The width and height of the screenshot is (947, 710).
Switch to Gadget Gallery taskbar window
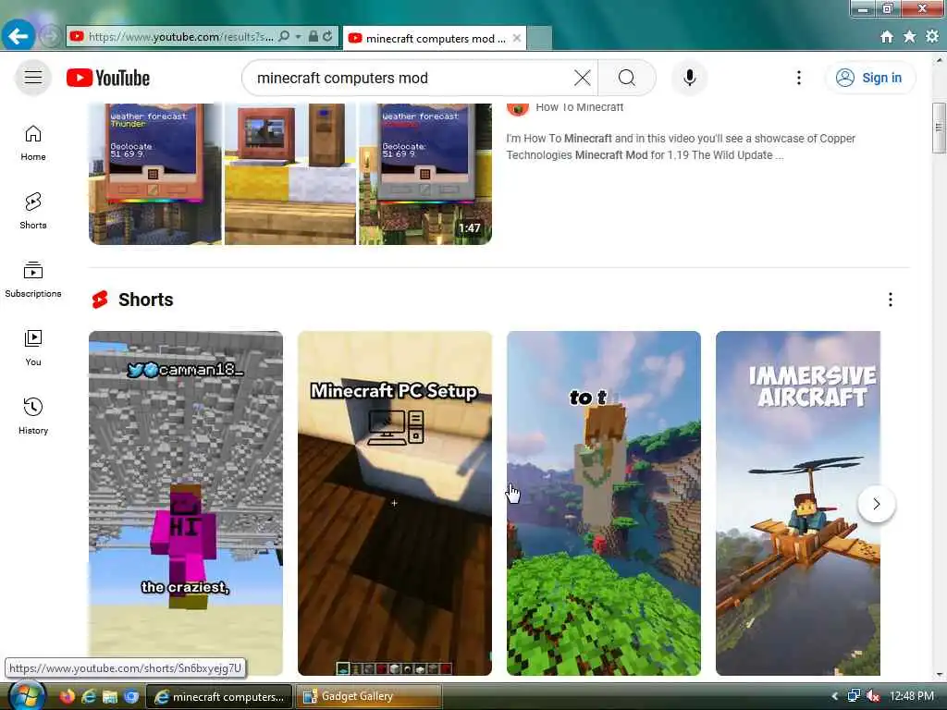pos(369,697)
